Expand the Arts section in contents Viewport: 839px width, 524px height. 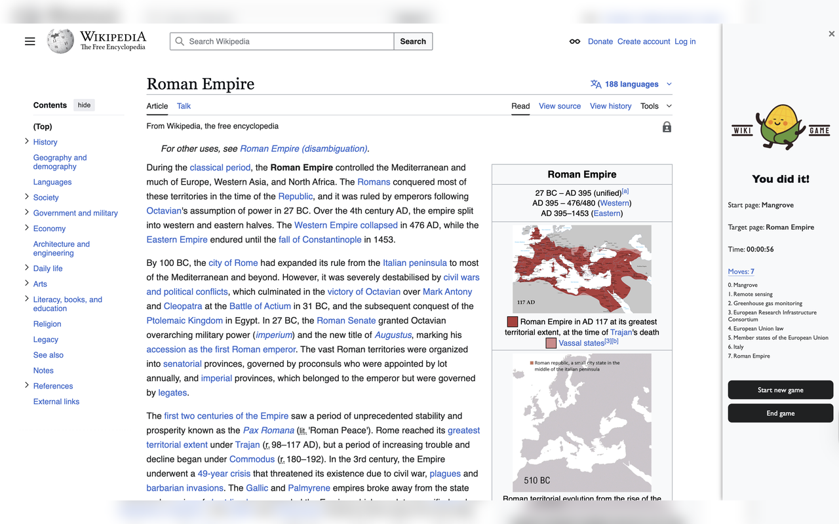point(27,284)
